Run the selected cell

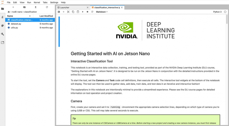83,12
